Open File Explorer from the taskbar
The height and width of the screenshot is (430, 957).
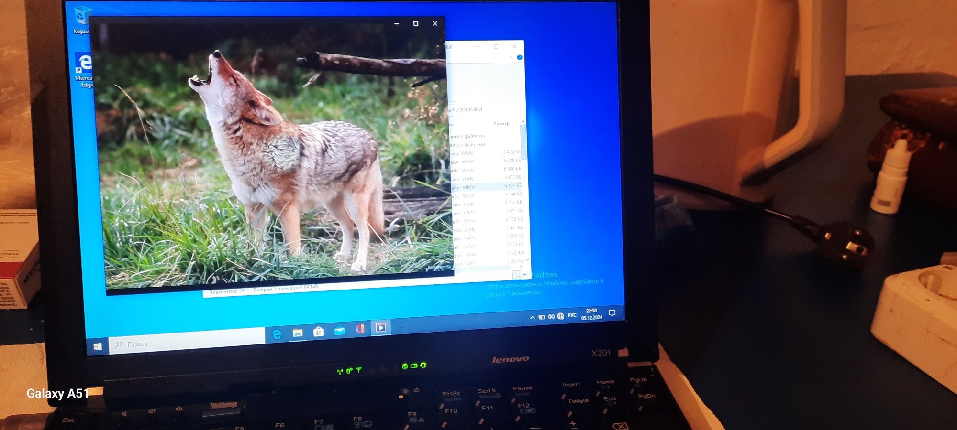(298, 333)
